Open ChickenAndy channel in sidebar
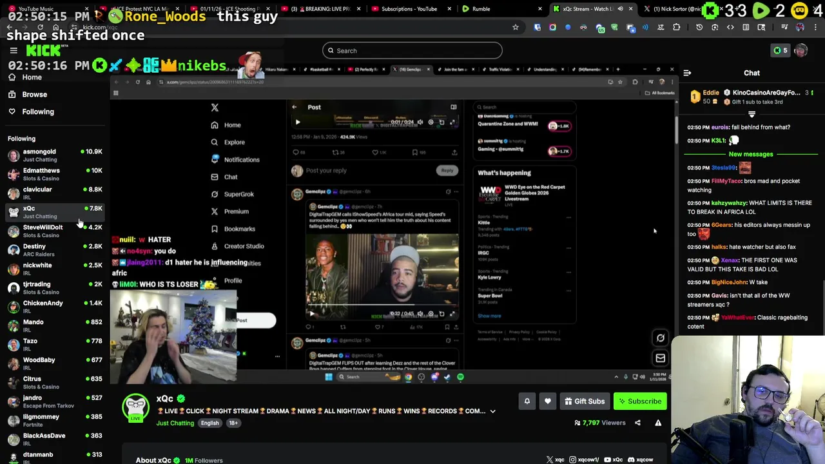 coord(55,306)
